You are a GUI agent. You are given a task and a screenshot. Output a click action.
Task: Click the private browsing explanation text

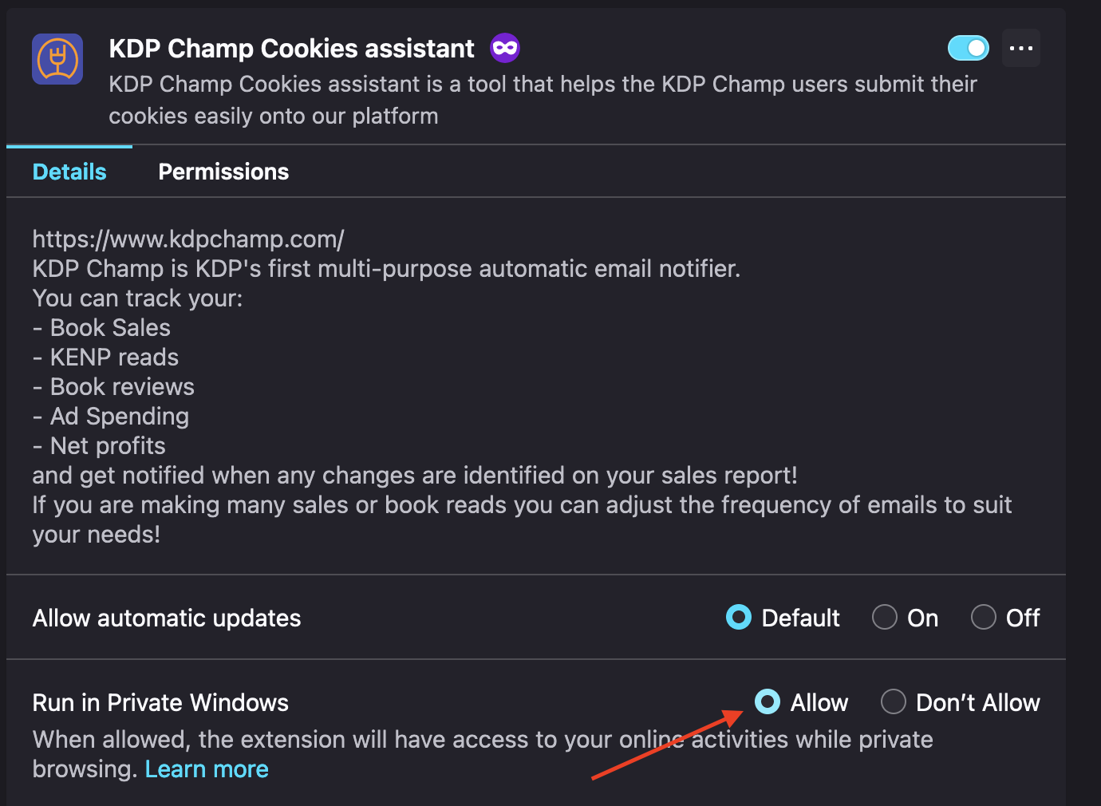point(483,754)
